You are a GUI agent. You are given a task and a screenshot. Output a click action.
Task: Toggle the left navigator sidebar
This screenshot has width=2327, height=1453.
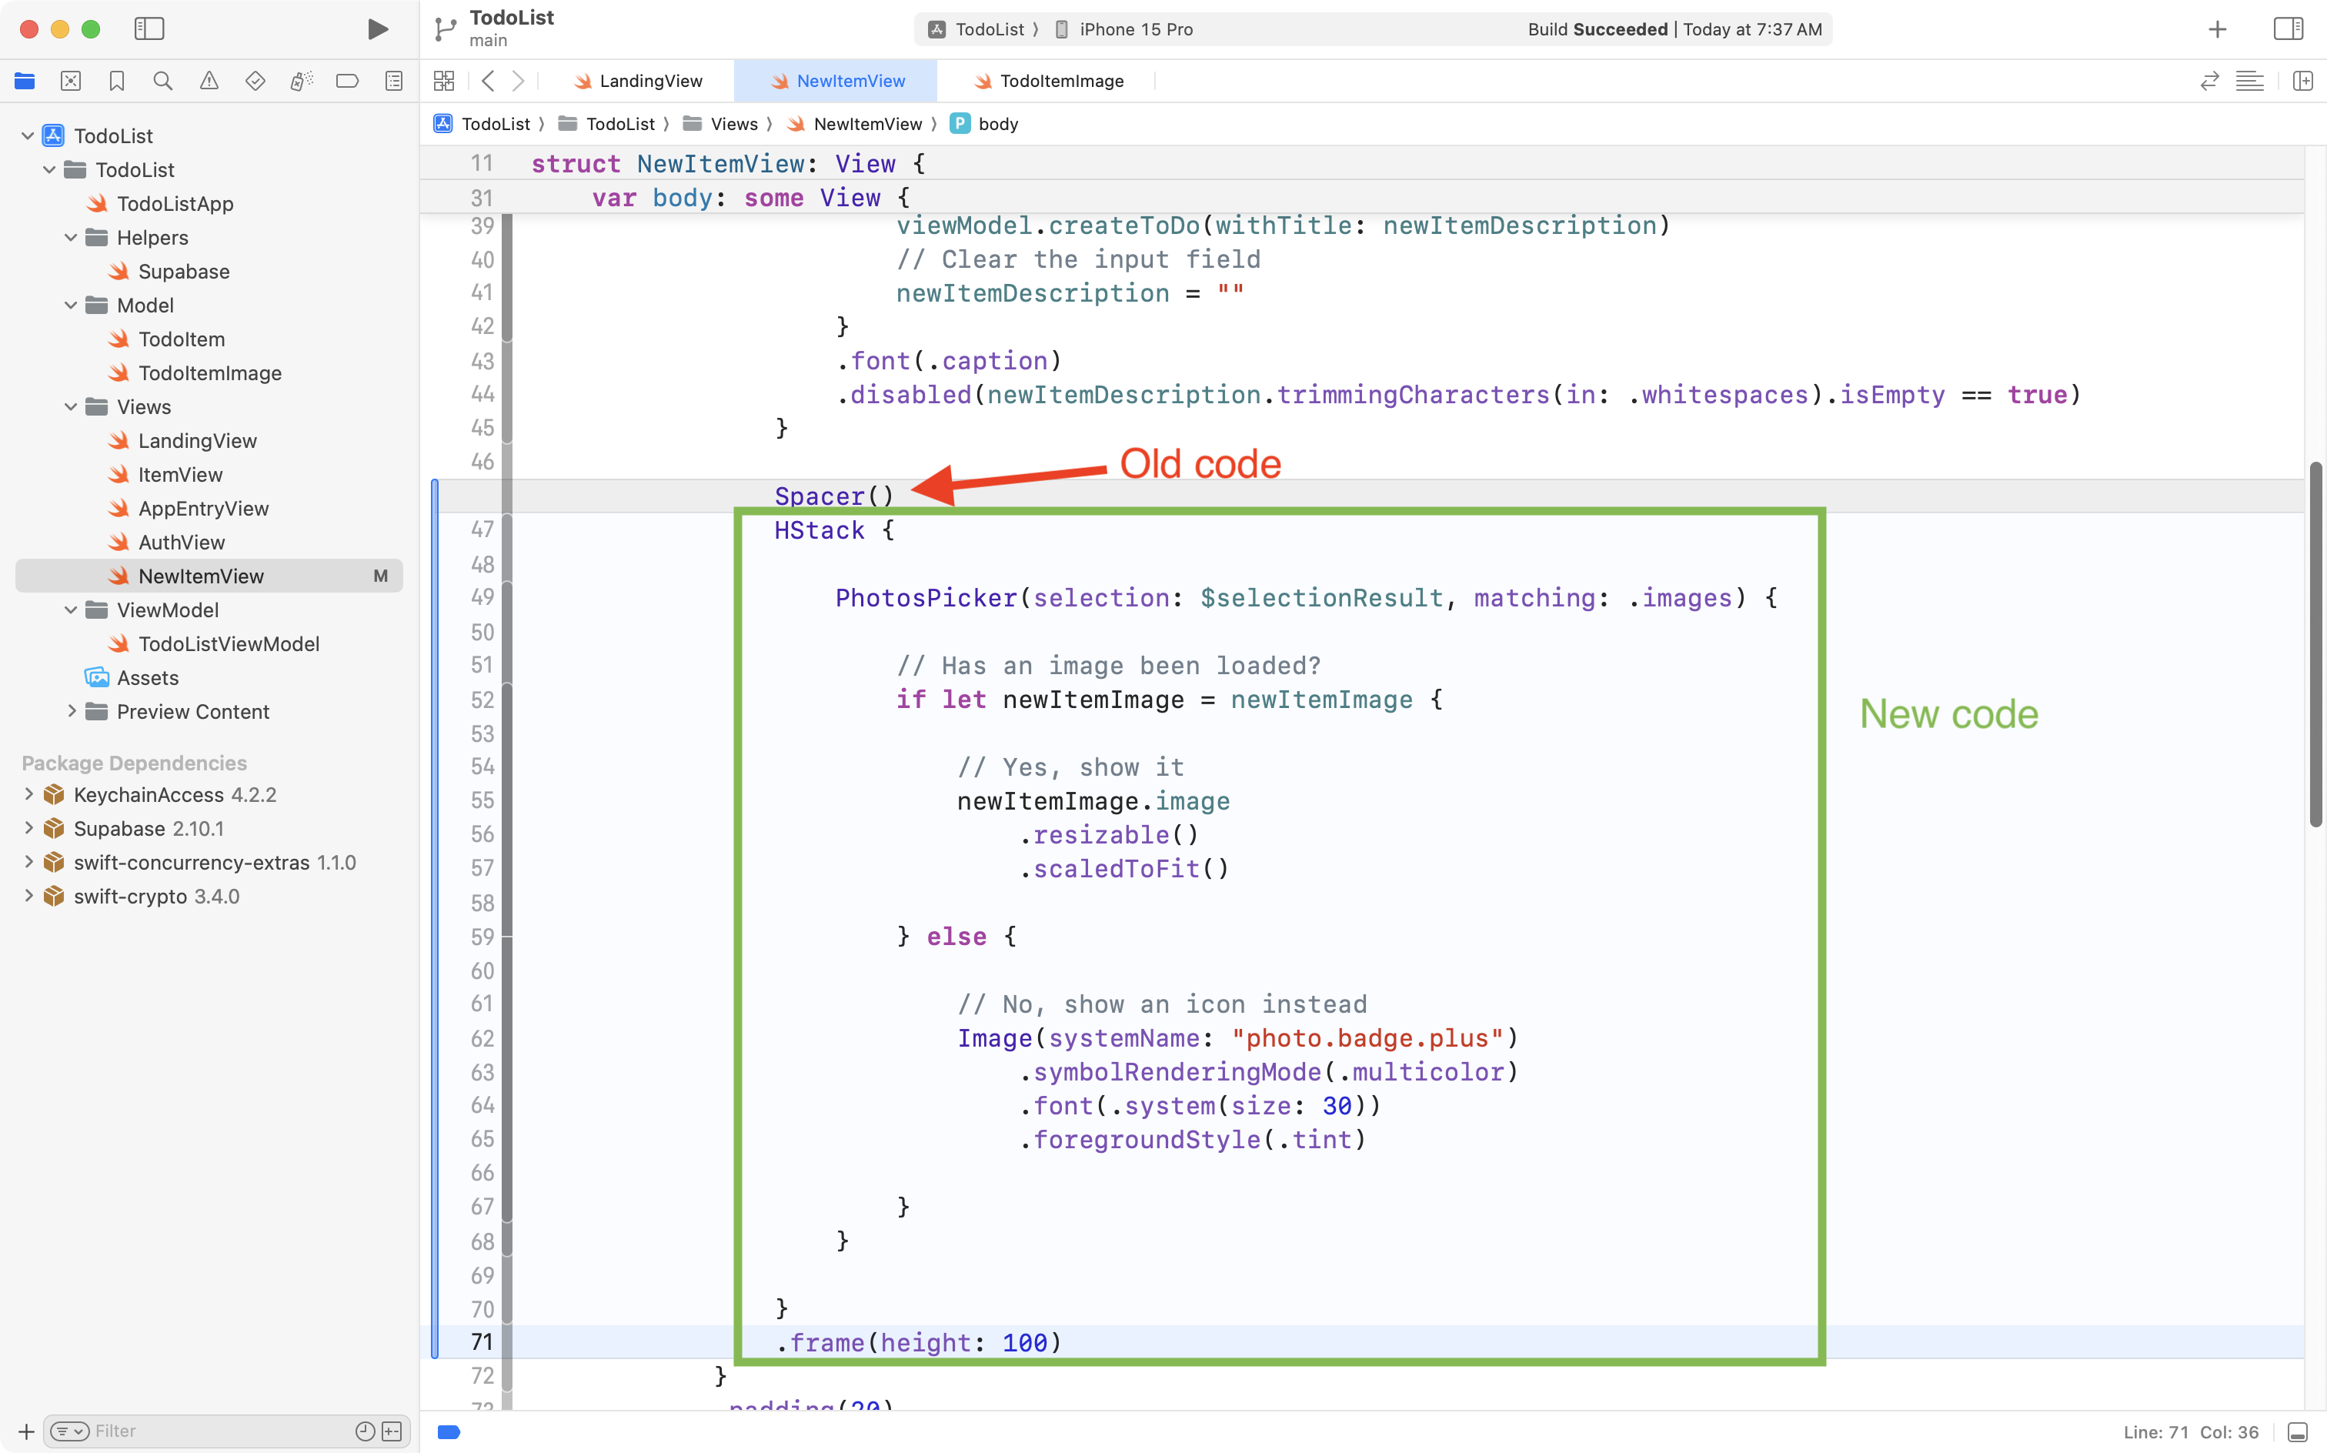(150, 28)
